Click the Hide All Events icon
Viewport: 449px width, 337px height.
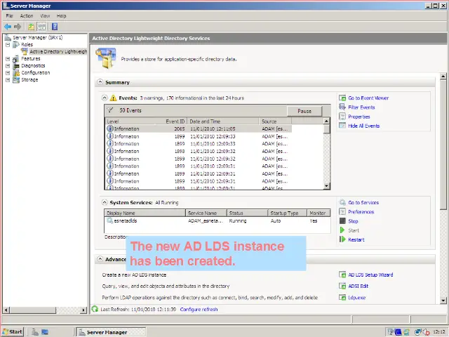pyautogui.click(x=342, y=126)
